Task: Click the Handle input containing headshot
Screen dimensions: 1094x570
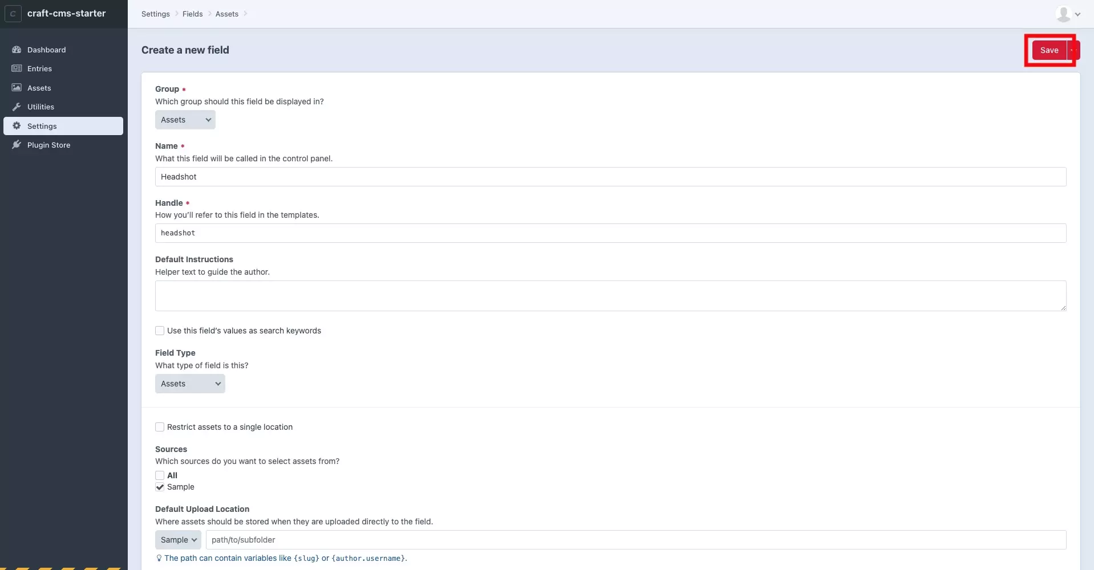Action: click(610, 233)
